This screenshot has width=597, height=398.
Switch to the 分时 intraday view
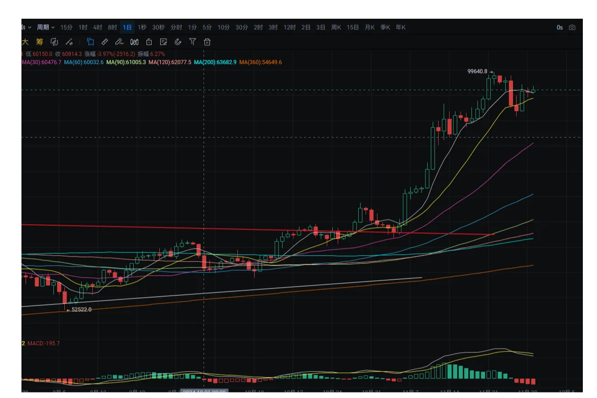[176, 27]
